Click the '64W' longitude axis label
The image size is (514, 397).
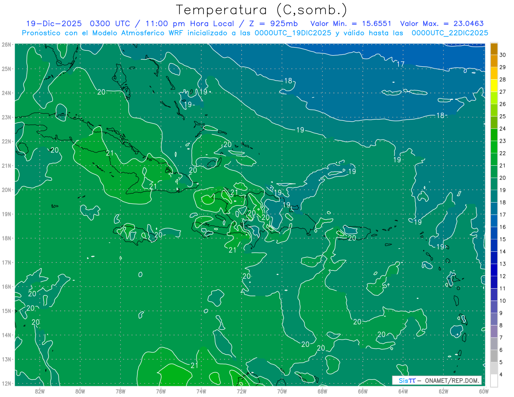[403, 391]
